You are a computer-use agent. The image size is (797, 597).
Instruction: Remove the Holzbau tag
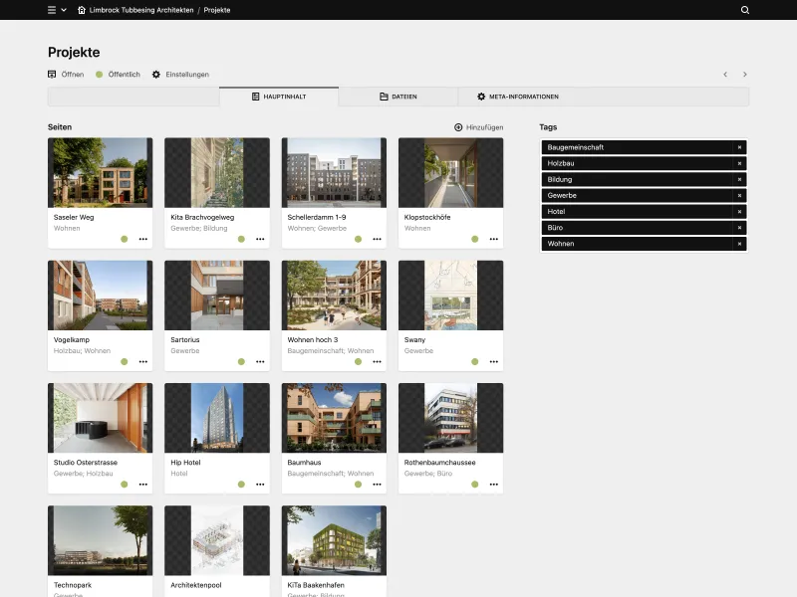pyautogui.click(x=739, y=163)
